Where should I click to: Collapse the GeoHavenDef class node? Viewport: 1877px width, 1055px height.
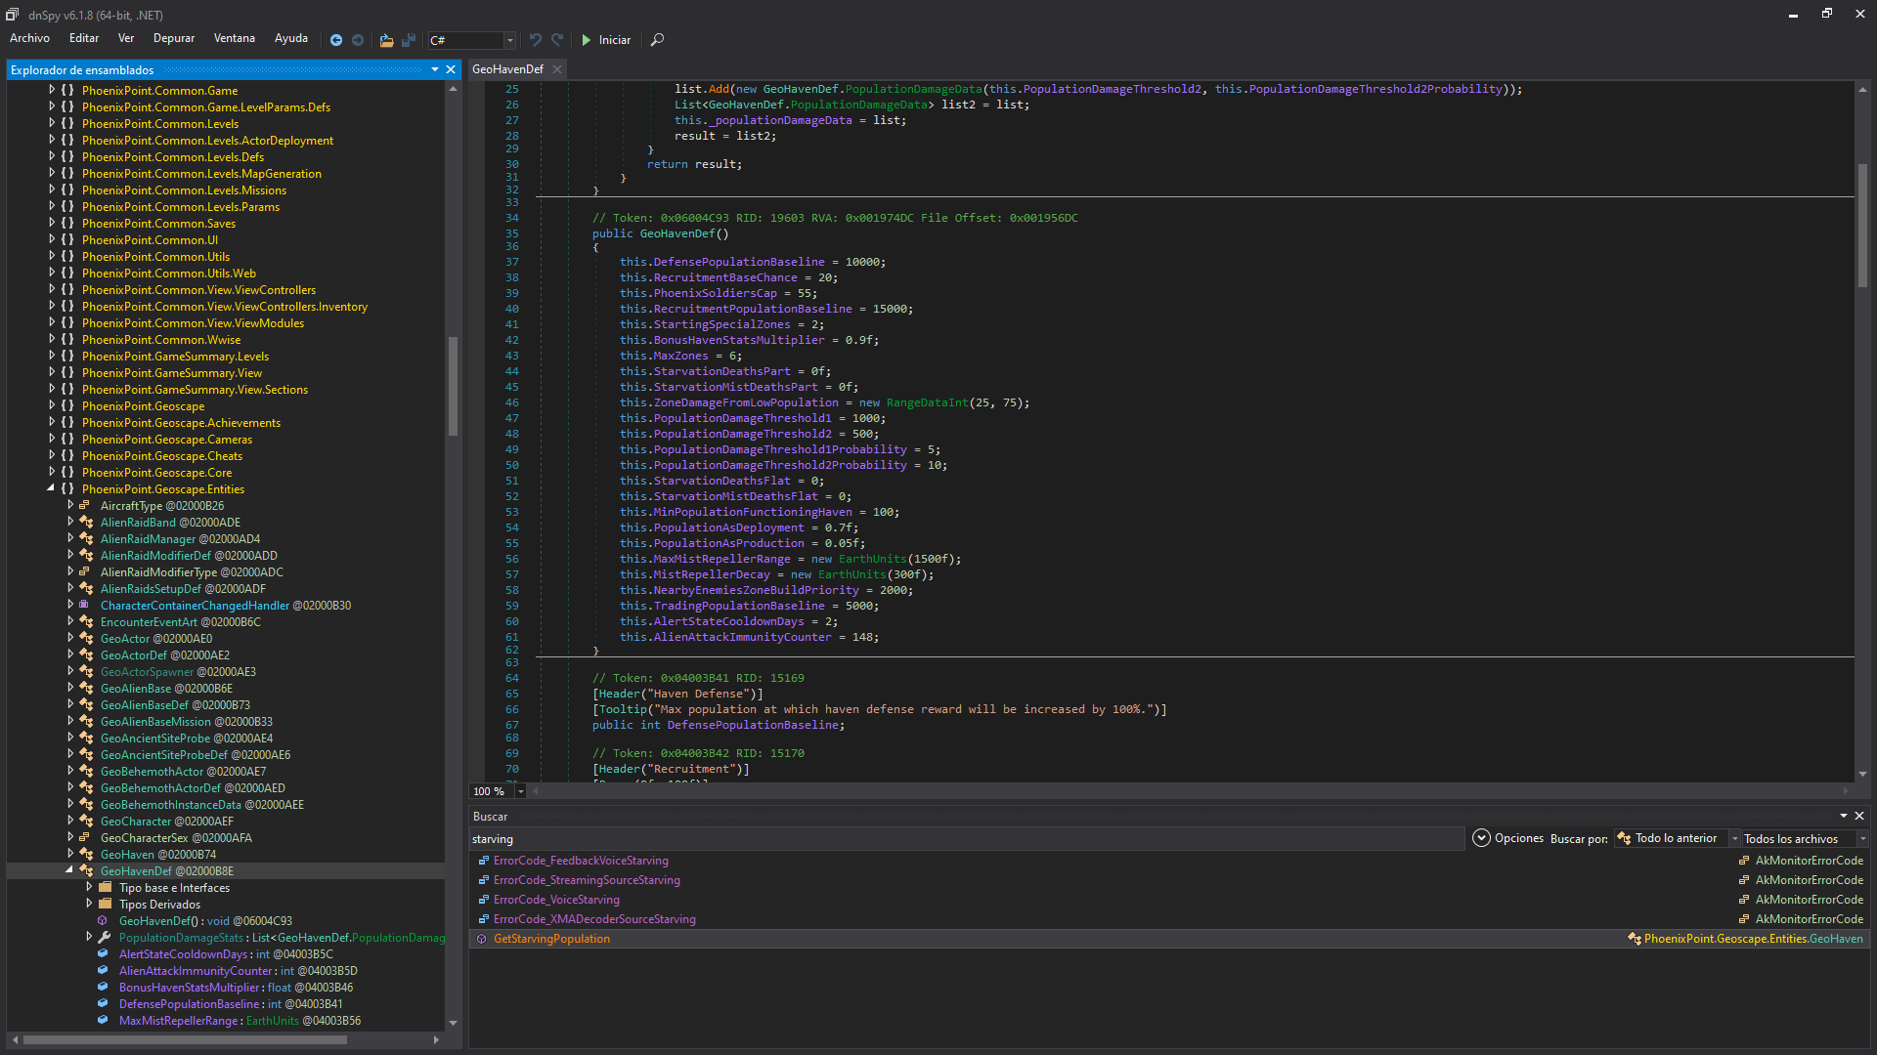[69, 870]
